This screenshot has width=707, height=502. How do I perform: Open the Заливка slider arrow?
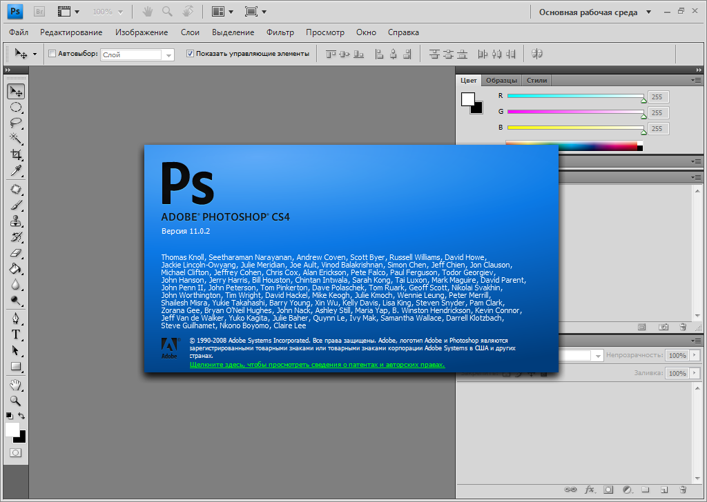tap(695, 373)
